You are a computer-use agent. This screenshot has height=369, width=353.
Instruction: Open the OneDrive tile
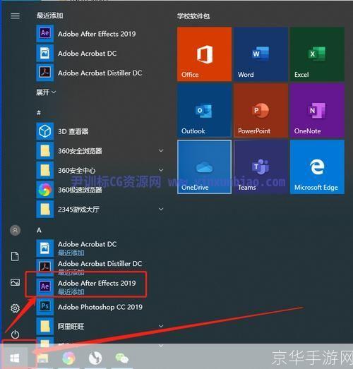[x=204, y=167]
